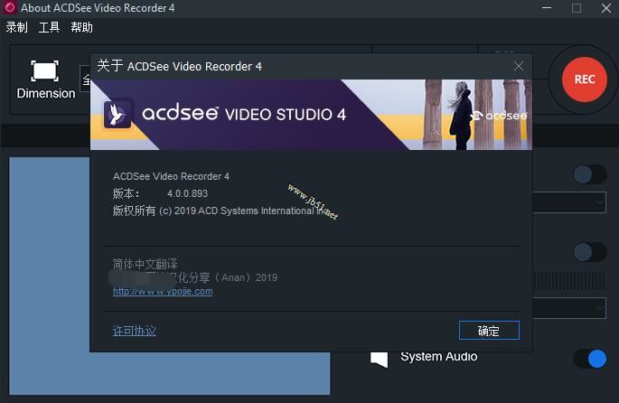Toggle the first switch below REC
Image resolution: width=619 pixels, height=403 pixels.
tap(590, 174)
